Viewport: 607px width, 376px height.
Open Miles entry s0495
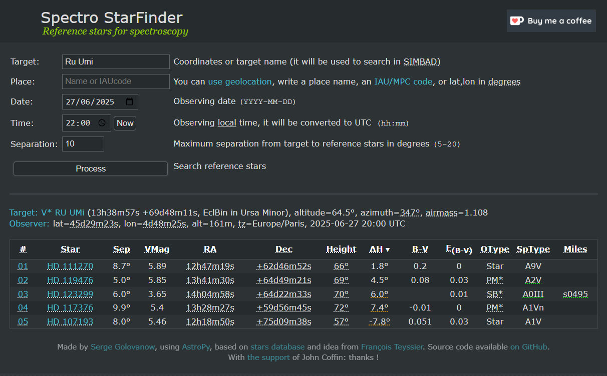(575, 294)
